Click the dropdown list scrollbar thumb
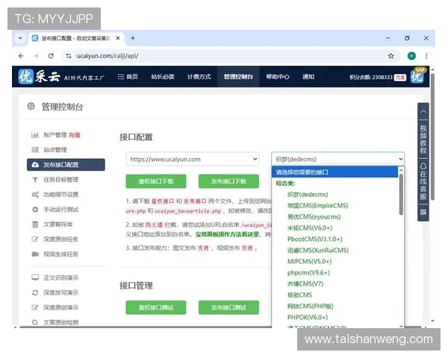This screenshot has height=358, width=448. (x=401, y=194)
